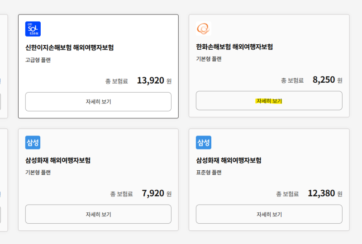Click the 7,920 원 premium amount
The image size is (362, 244).
157,193
